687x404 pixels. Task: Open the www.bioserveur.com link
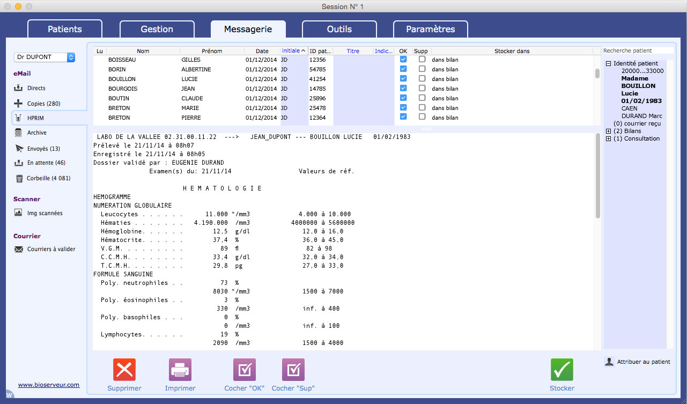49,385
